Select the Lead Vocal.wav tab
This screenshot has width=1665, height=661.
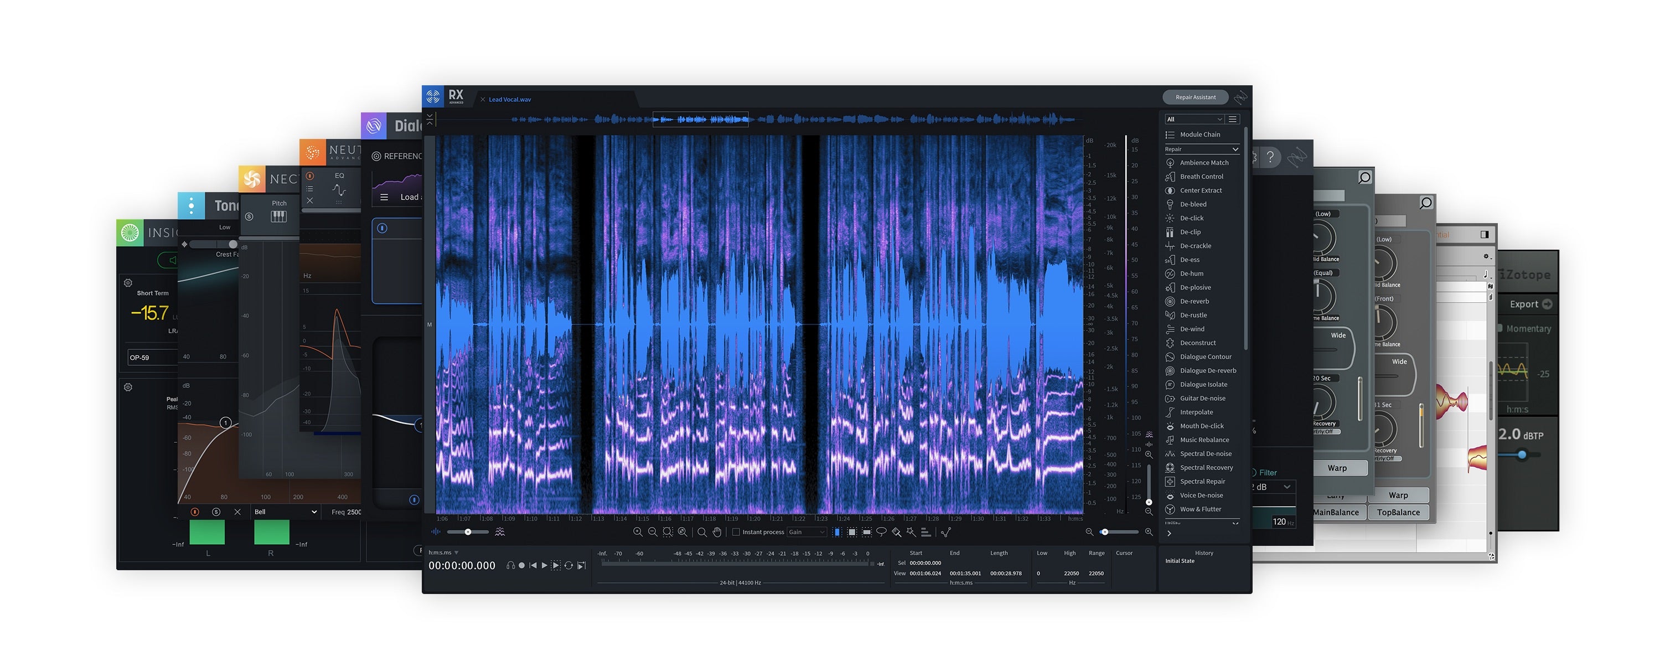509,100
